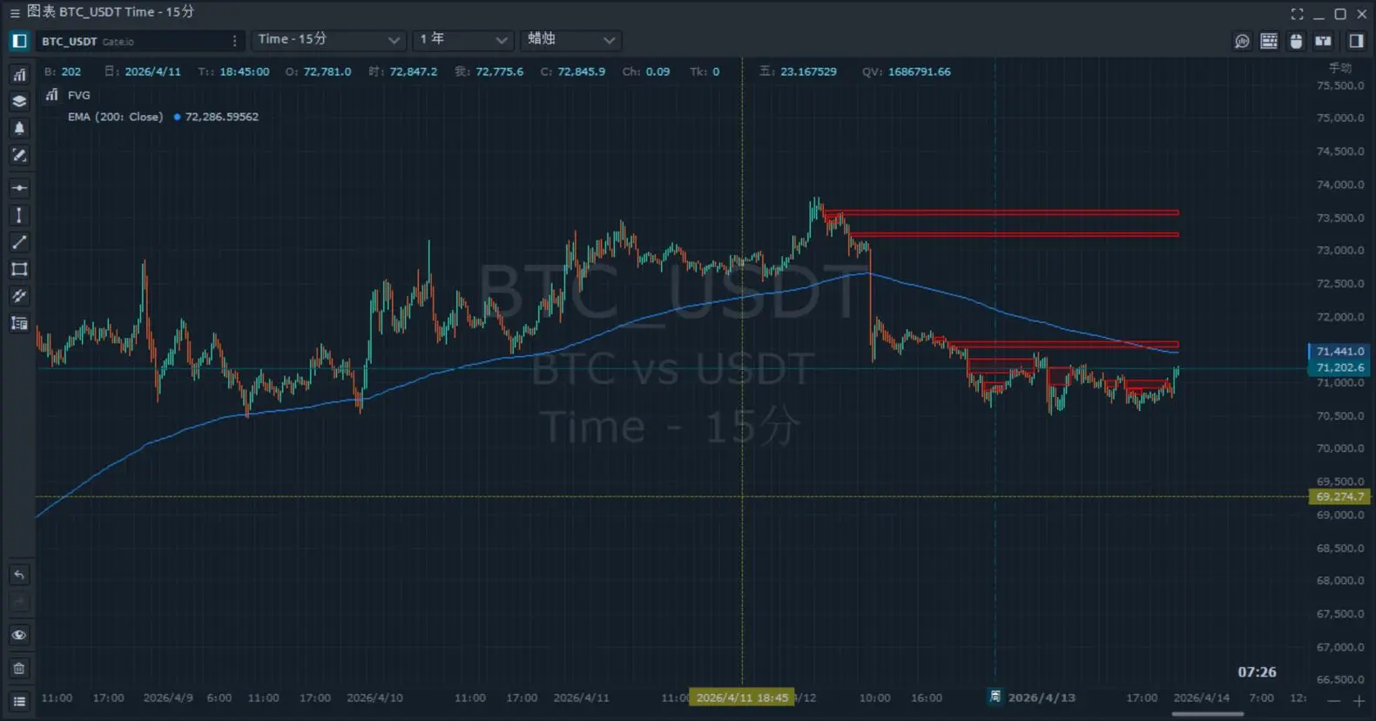
Task: Click the EMA value 72,286.59562
Action: pyautogui.click(x=222, y=117)
